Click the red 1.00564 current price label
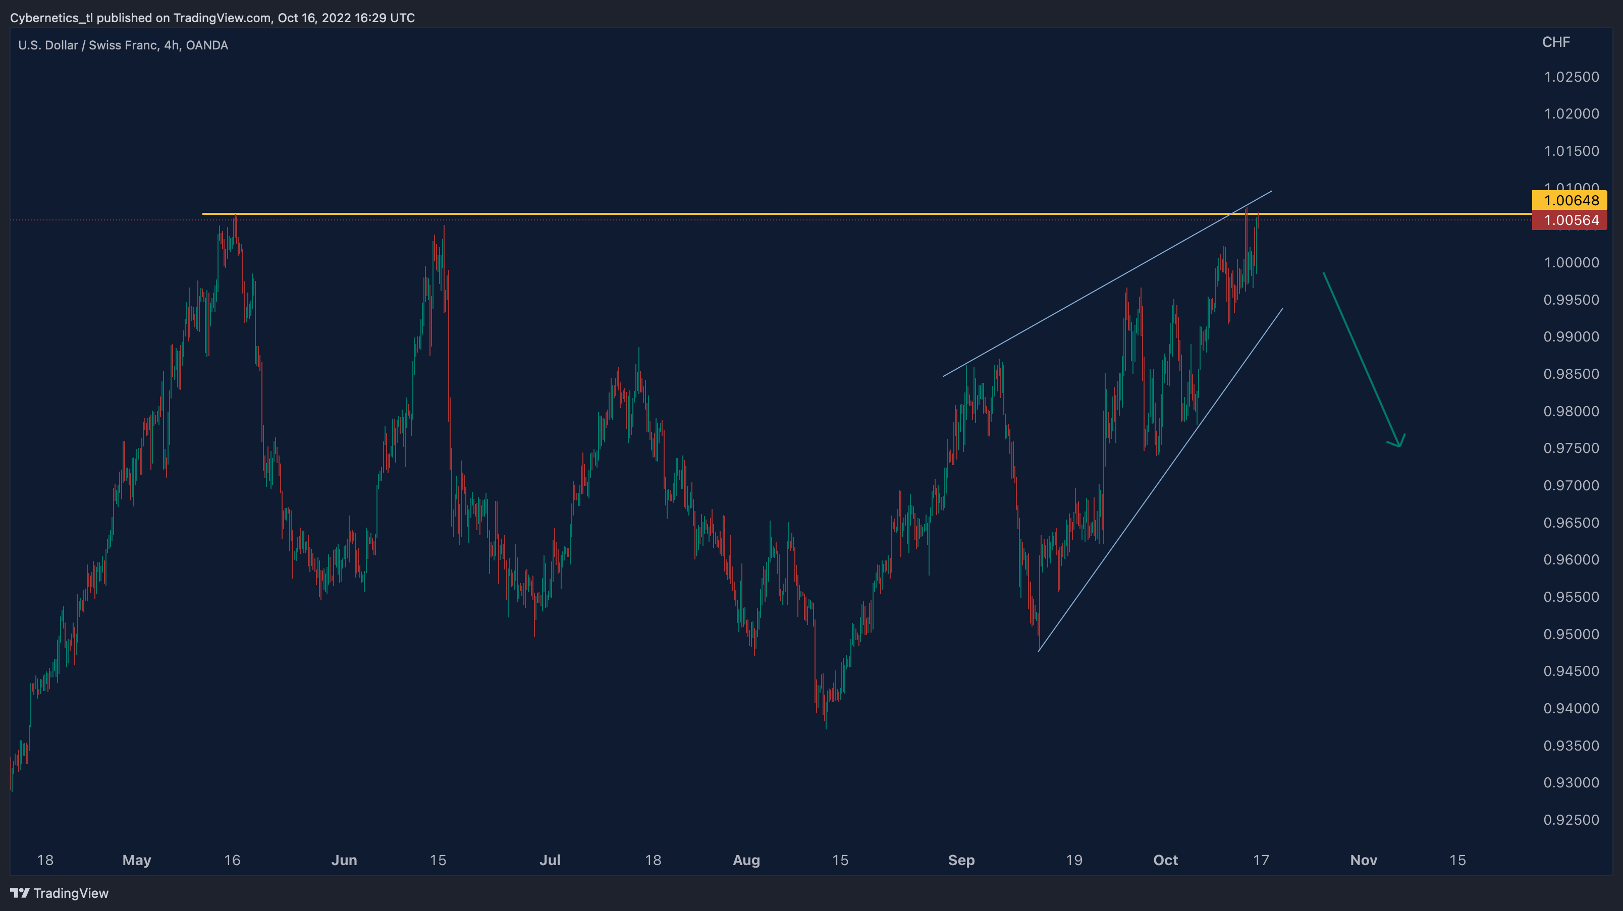This screenshot has width=1623, height=911. [1570, 220]
